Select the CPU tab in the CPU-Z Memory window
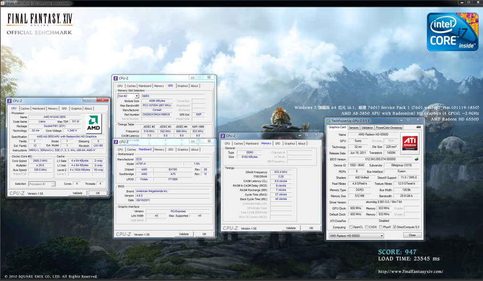Viewport: 483px width, 281px height. pos(227,144)
